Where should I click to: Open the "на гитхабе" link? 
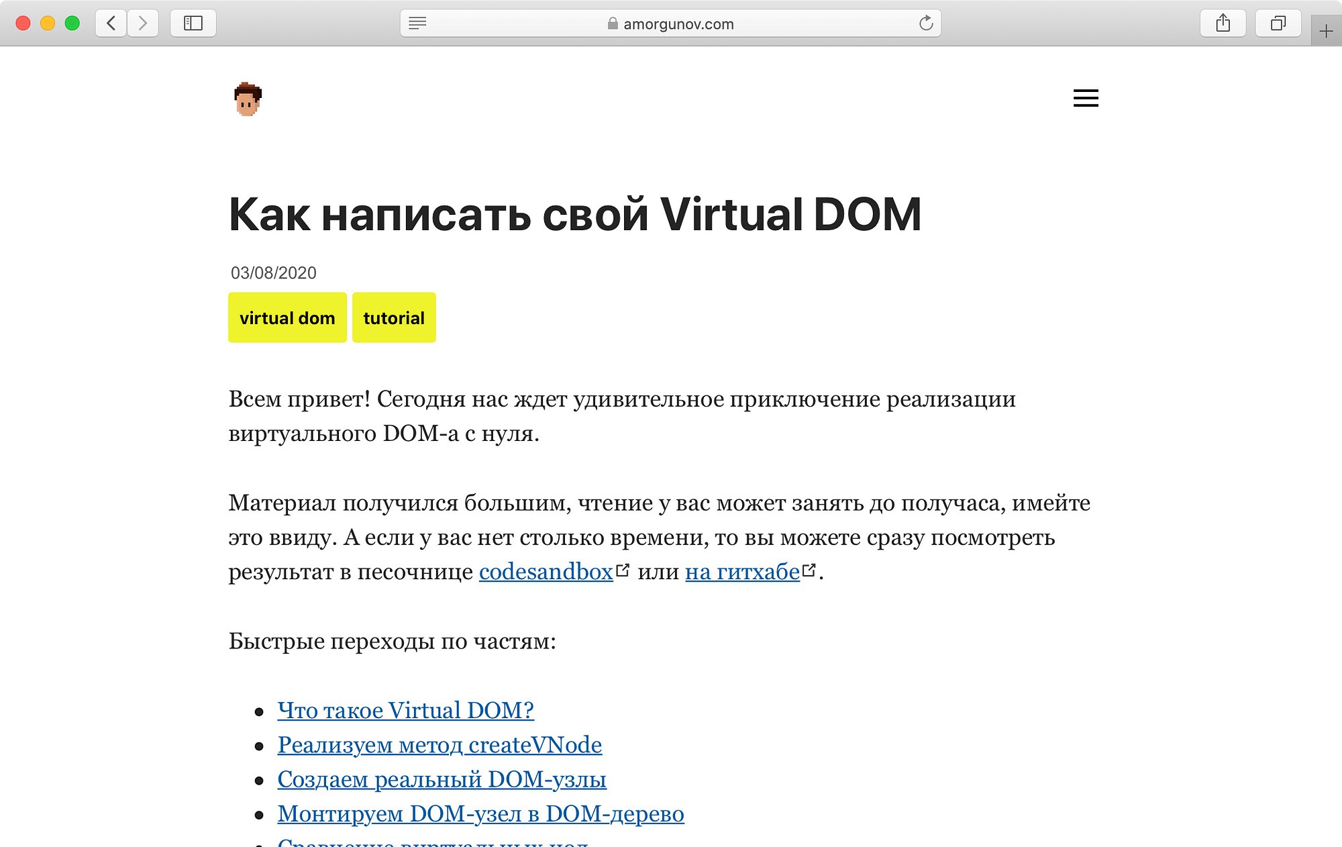point(742,572)
